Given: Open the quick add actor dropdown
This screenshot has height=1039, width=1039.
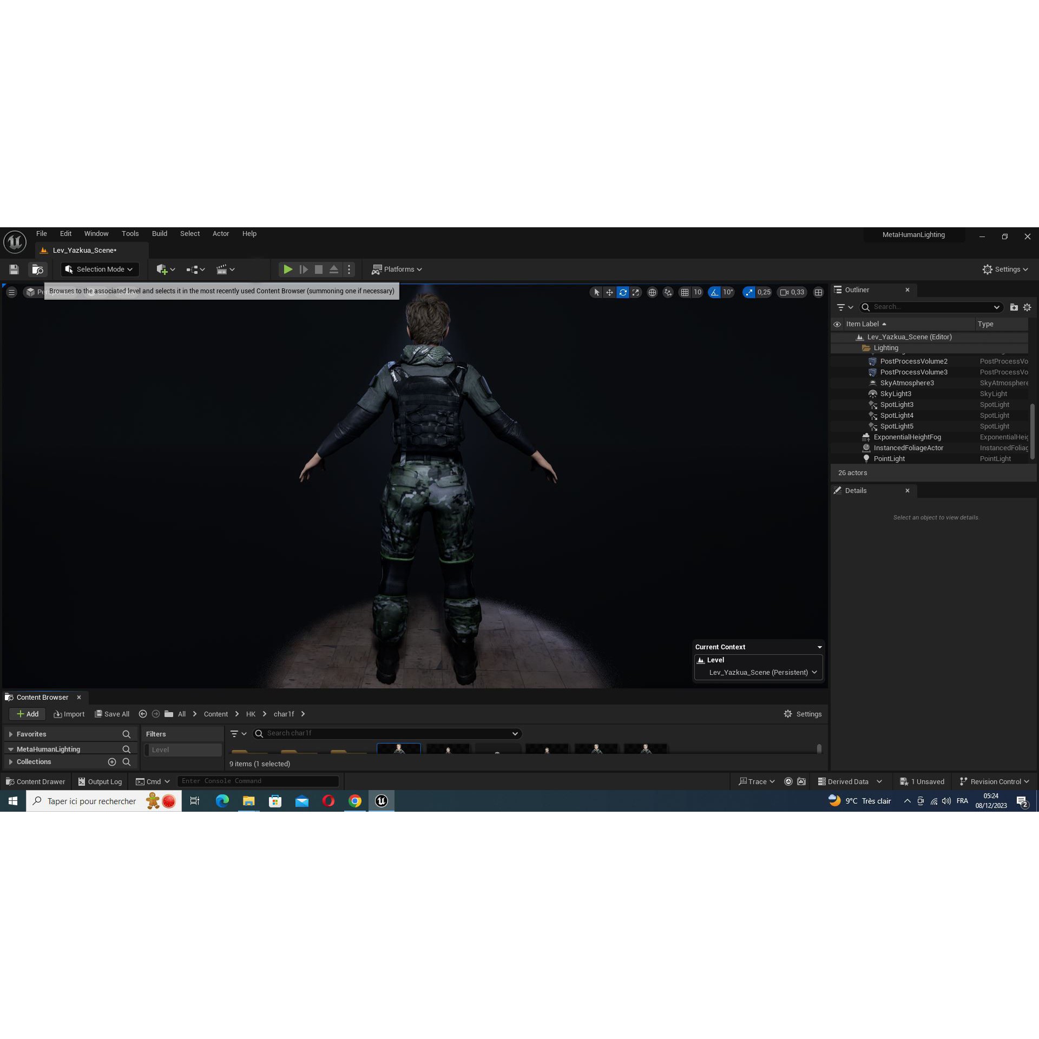Looking at the screenshot, I should point(166,269).
